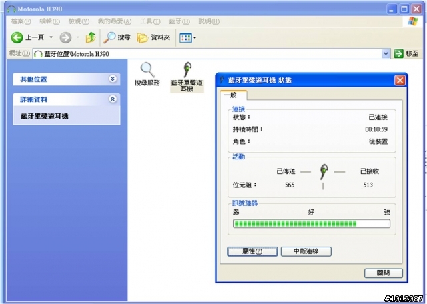Image resolution: width=427 pixels, height=304 pixels.
Task: Open the 說明(H) menu
Action: click(209, 21)
